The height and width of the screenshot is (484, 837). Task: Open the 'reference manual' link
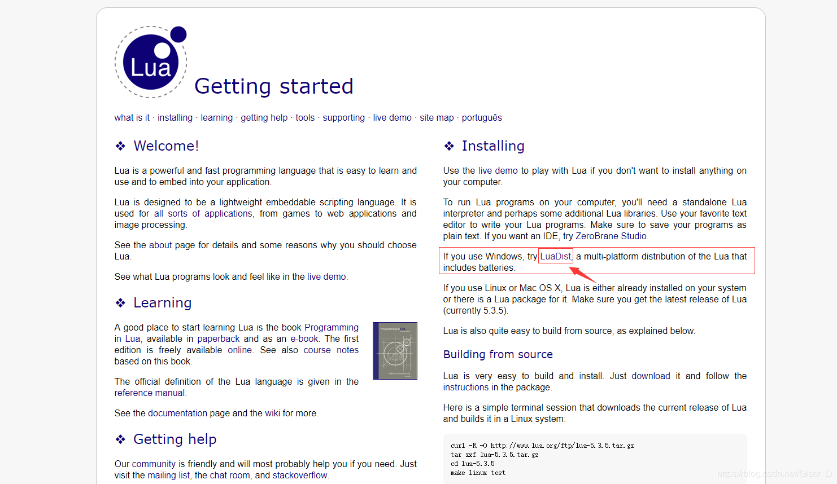[150, 393]
